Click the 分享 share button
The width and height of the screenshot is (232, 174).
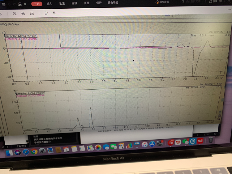point(213,1)
